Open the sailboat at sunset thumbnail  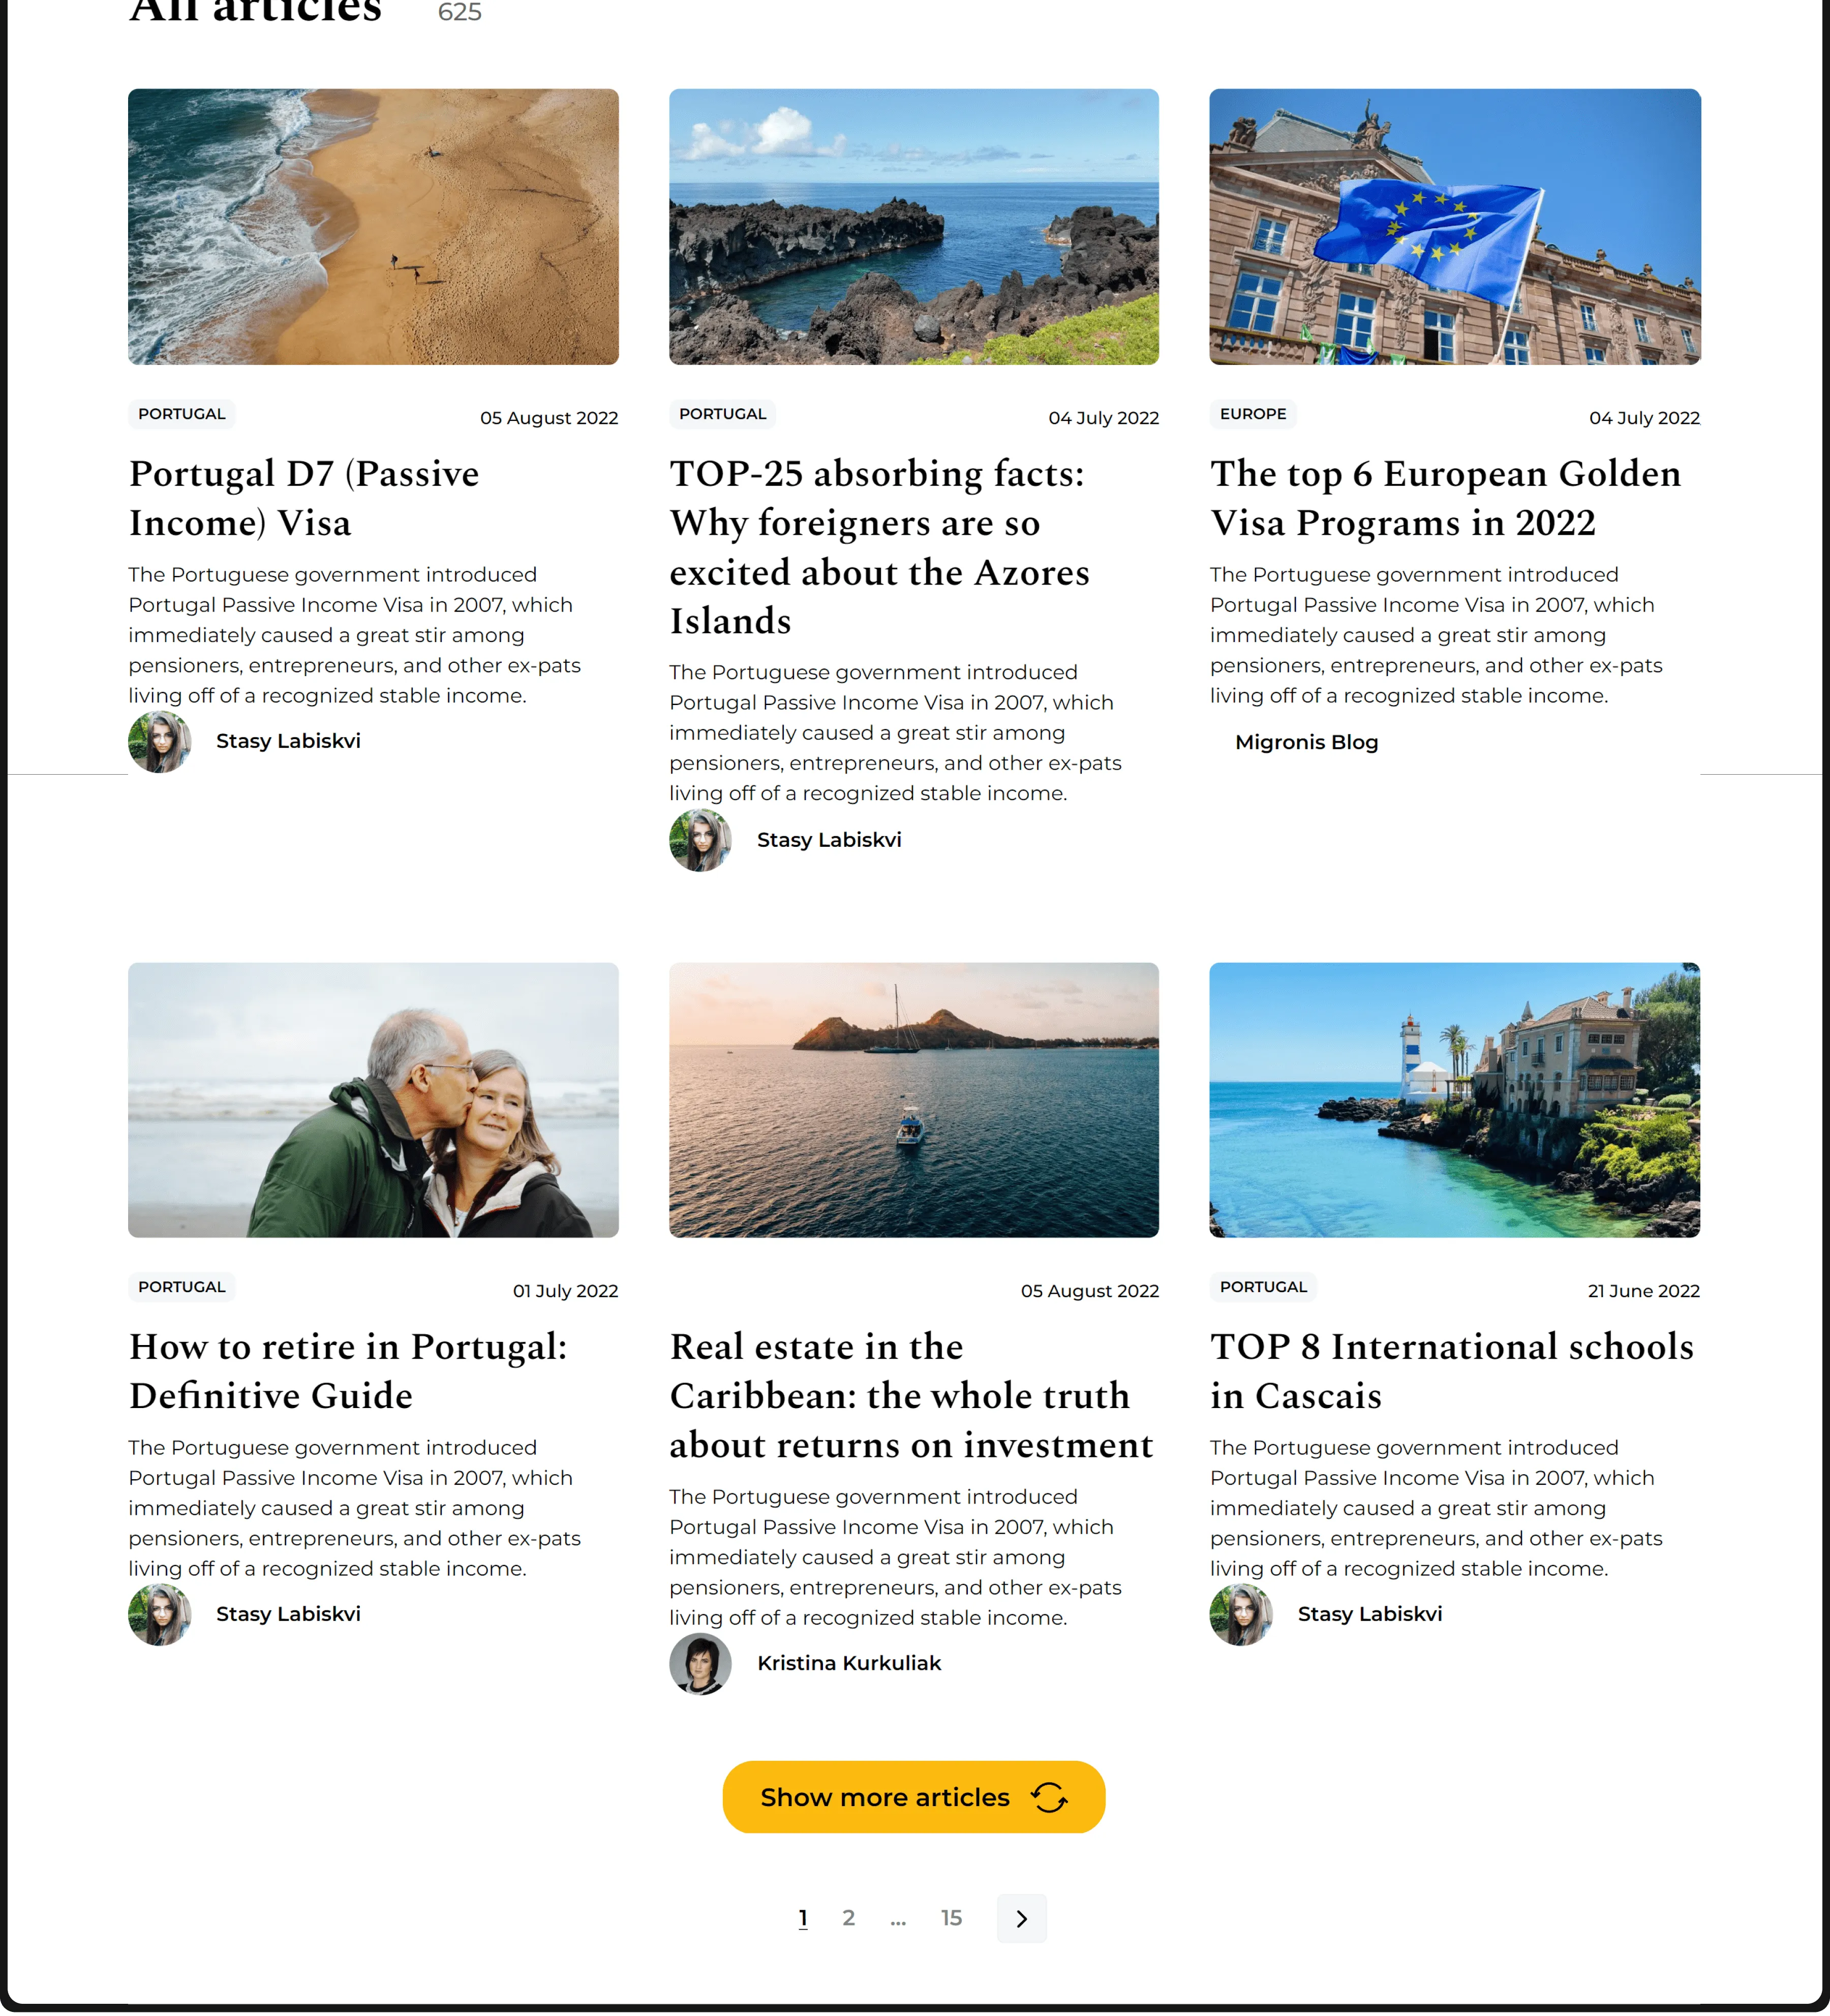click(x=914, y=1100)
